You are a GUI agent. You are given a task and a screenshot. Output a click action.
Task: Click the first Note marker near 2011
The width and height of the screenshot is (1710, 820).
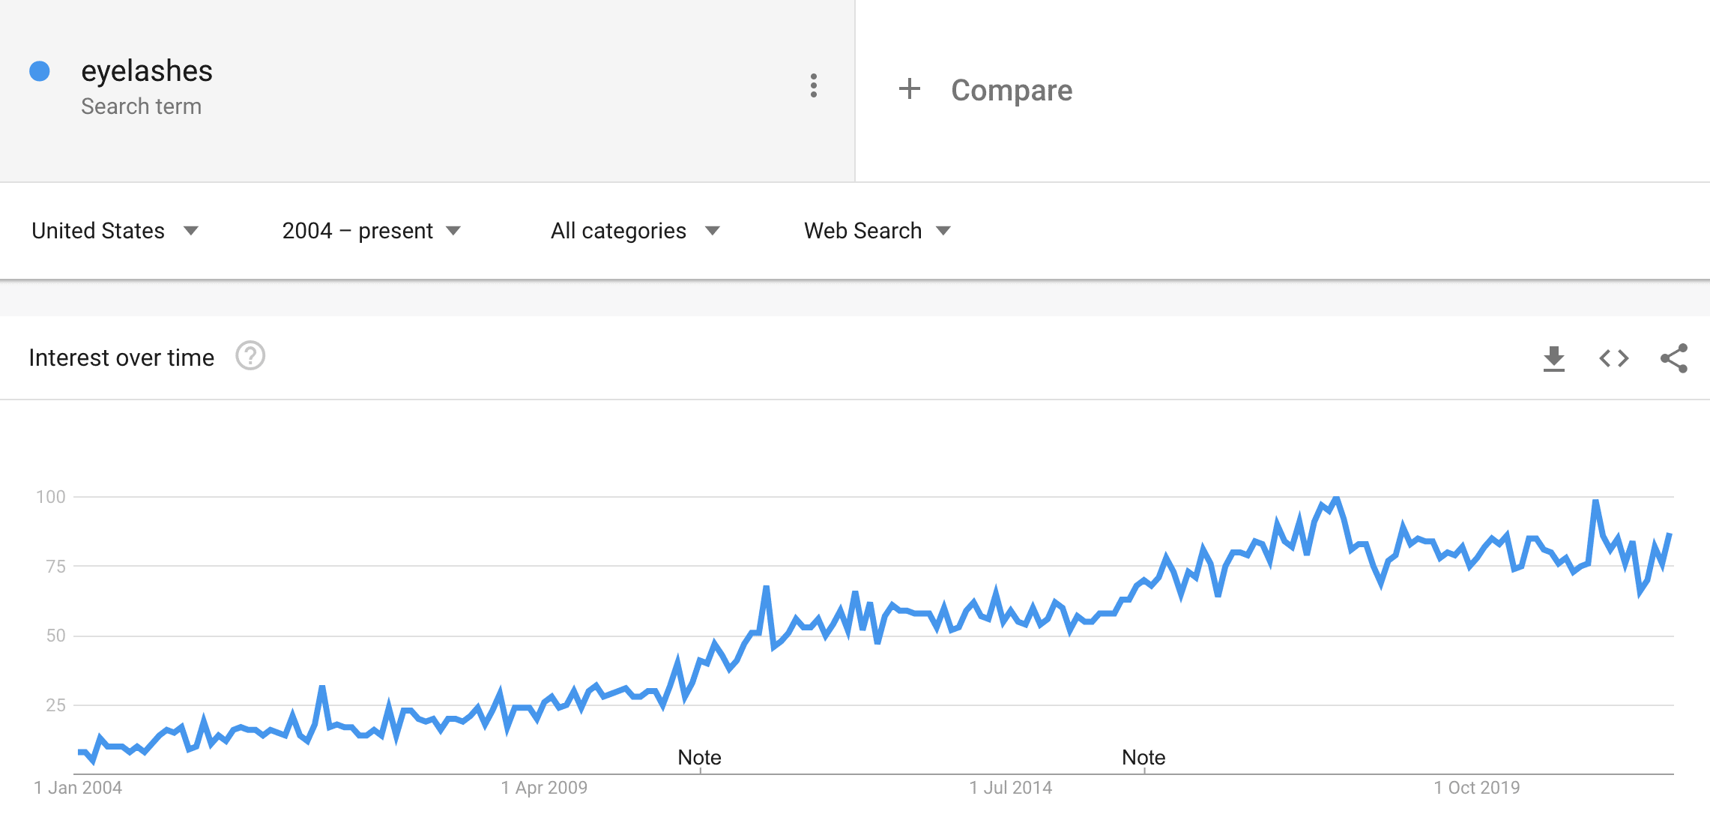(x=699, y=758)
